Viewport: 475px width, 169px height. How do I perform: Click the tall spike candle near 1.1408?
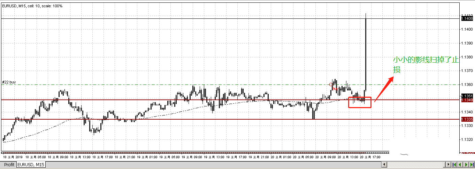tap(366, 52)
